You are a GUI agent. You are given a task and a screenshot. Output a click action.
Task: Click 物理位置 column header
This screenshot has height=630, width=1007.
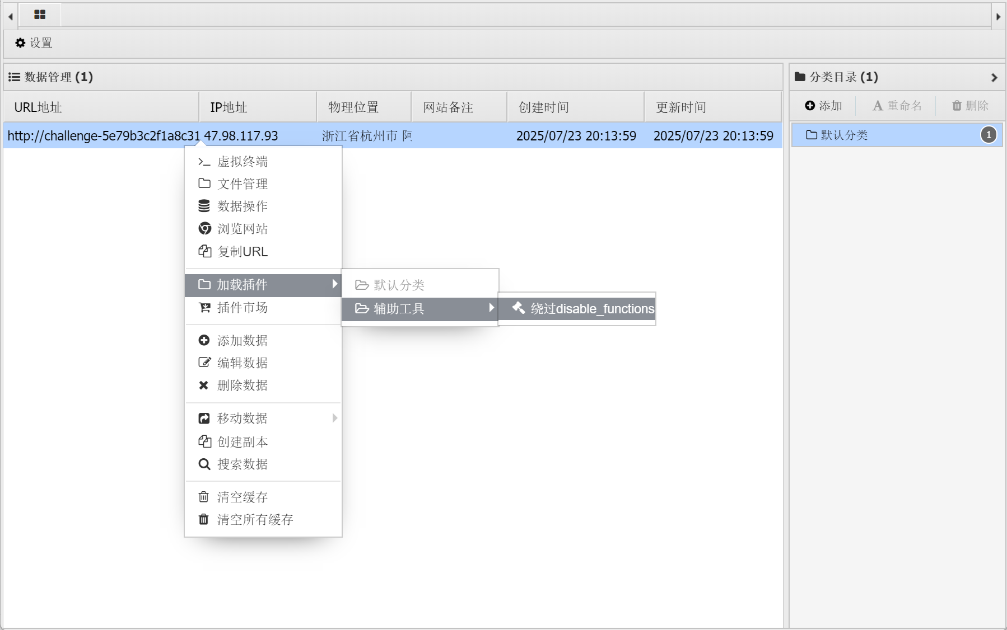coord(363,107)
